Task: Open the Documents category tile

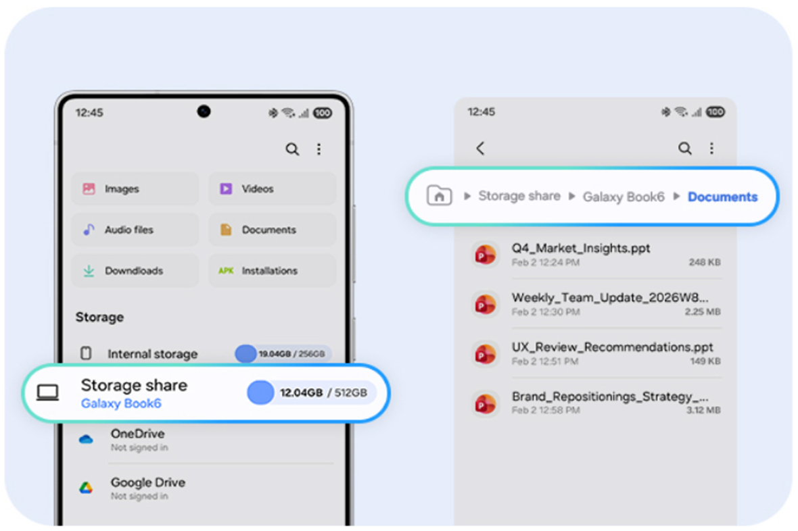Action: click(x=273, y=230)
